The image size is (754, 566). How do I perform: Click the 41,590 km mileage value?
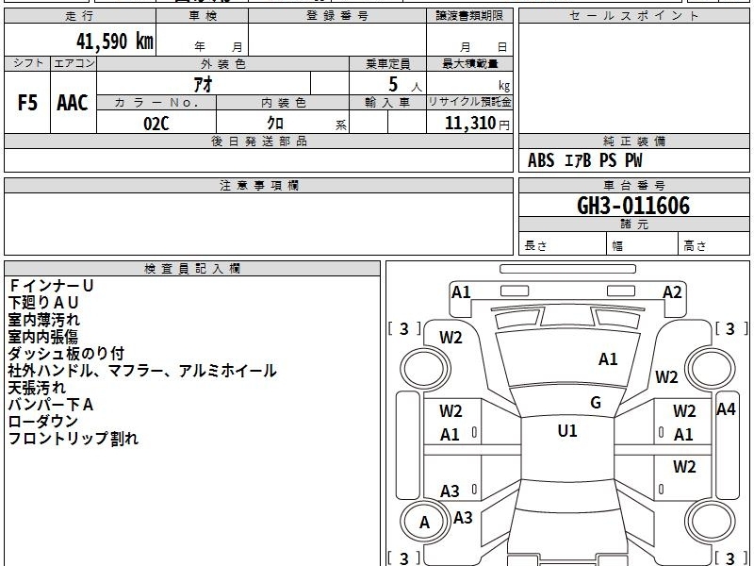pos(114,42)
